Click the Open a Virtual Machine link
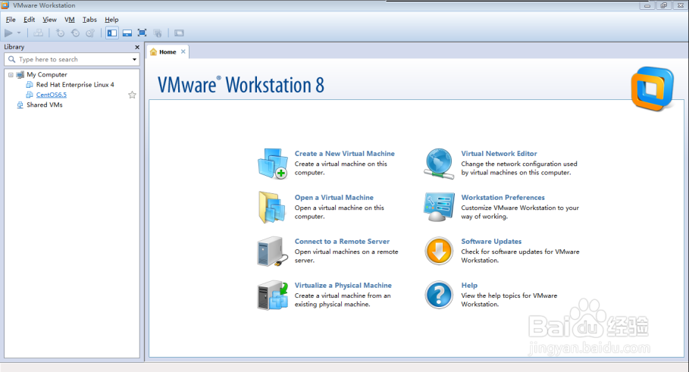The image size is (689, 372). pyautogui.click(x=334, y=198)
